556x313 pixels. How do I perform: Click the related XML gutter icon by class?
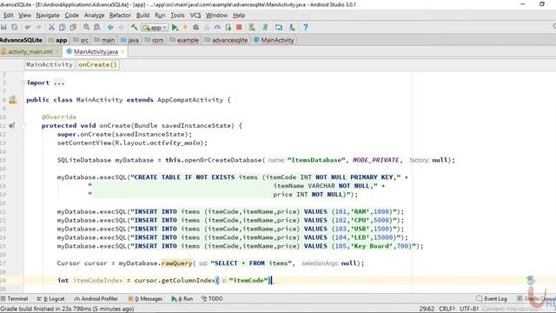(x=13, y=100)
